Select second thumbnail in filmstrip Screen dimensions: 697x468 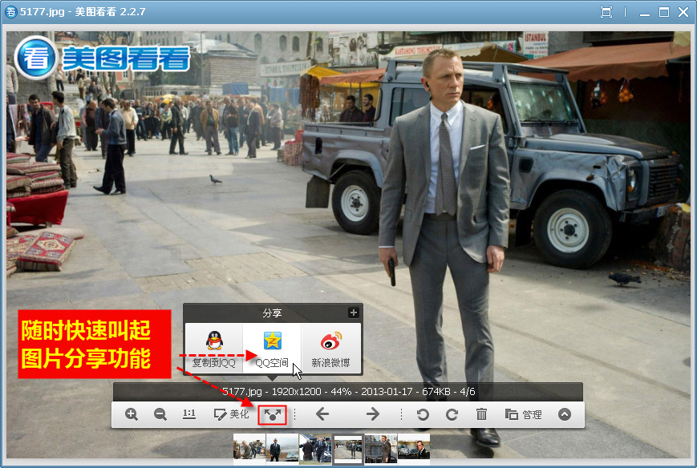click(x=282, y=448)
